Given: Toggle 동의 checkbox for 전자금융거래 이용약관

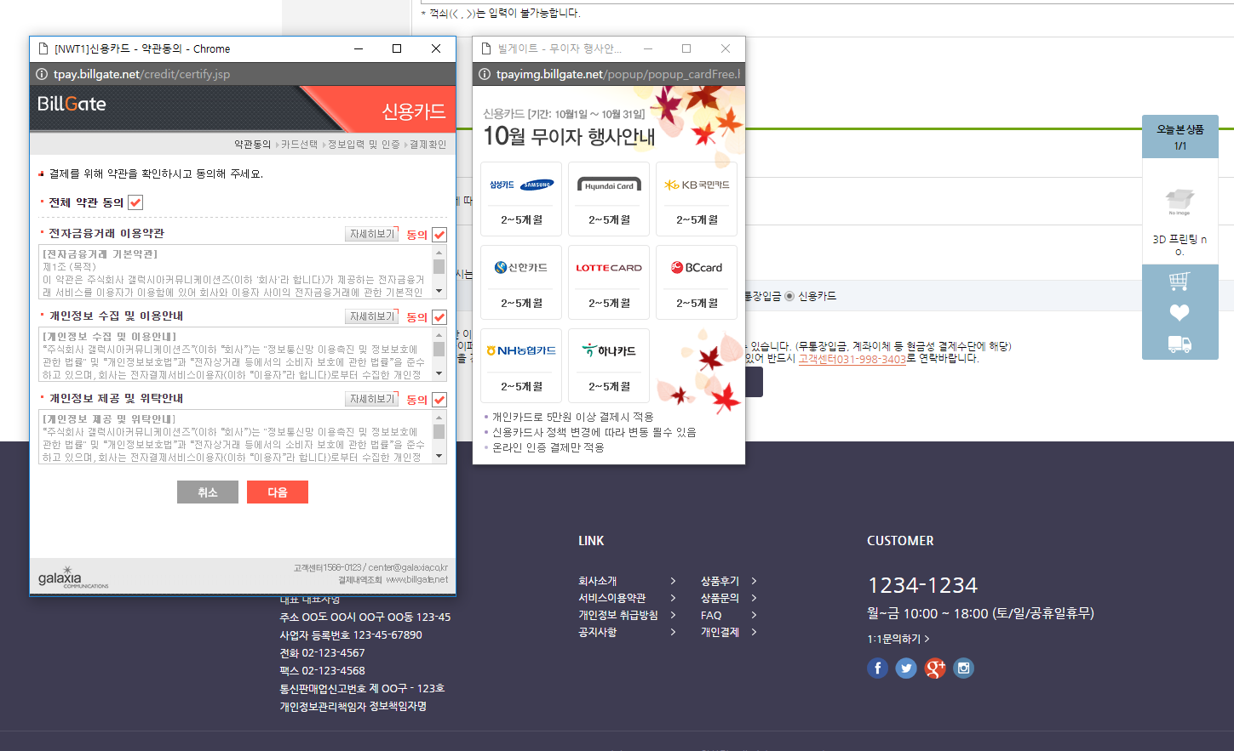Looking at the screenshot, I should click(x=439, y=235).
